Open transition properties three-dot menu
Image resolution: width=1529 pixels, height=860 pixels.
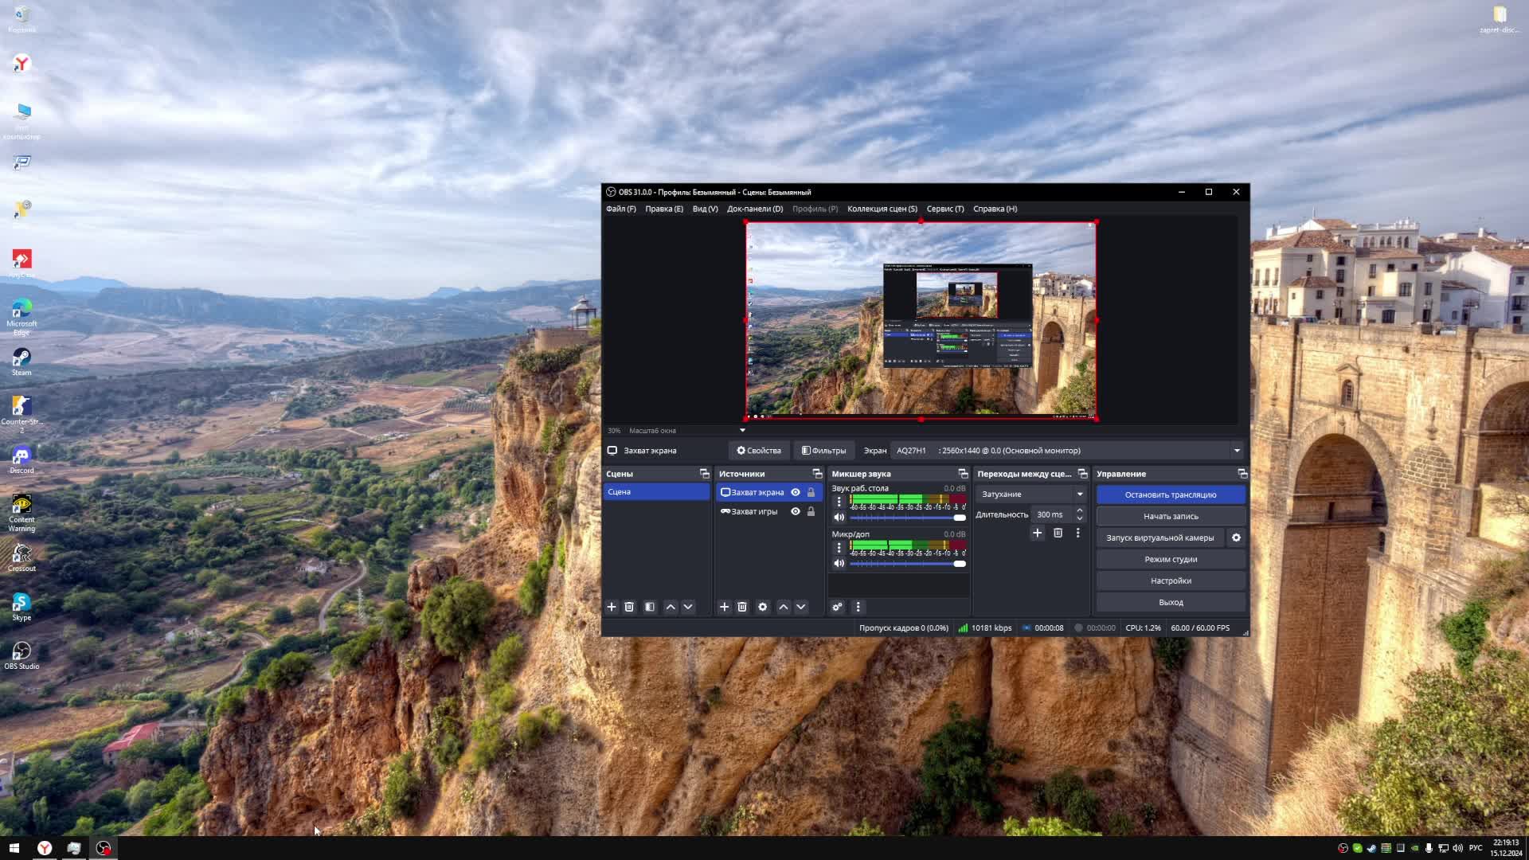tap(1078, 533)
